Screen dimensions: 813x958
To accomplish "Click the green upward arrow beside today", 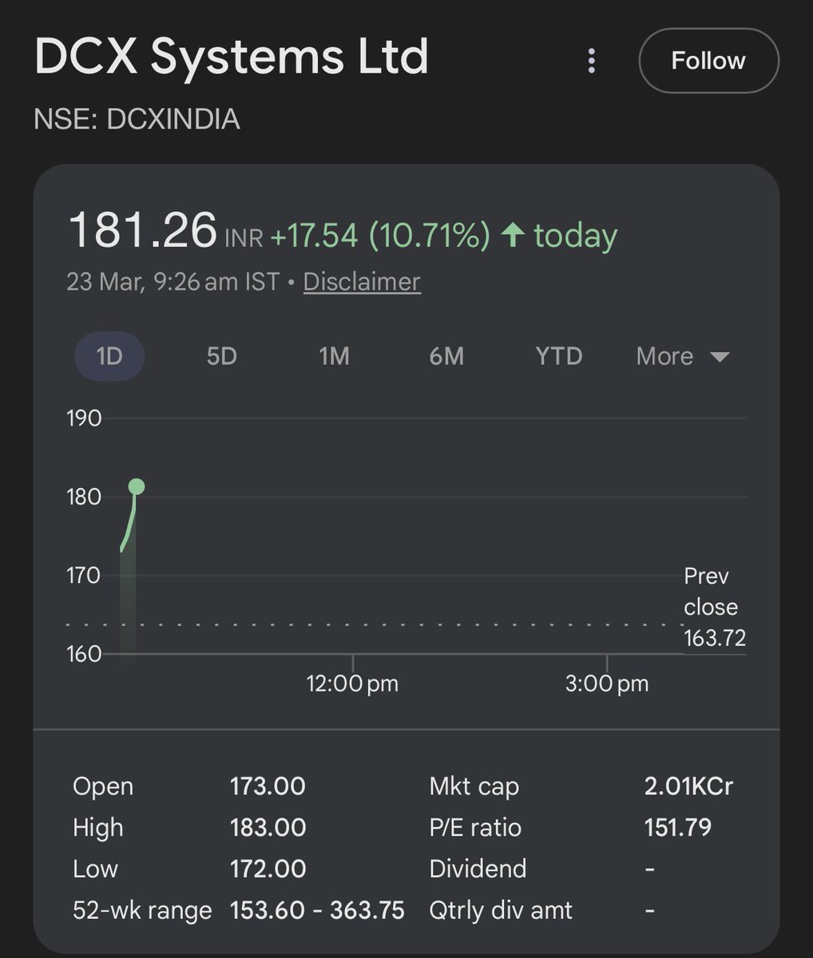I will pyautogui.click(x=512, y=235).
